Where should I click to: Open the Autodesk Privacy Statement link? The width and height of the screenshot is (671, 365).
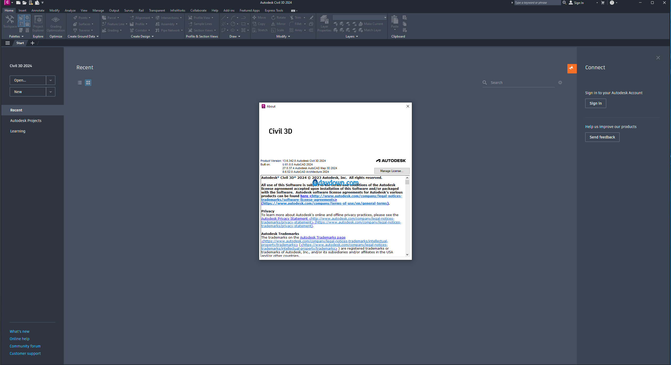284,218
